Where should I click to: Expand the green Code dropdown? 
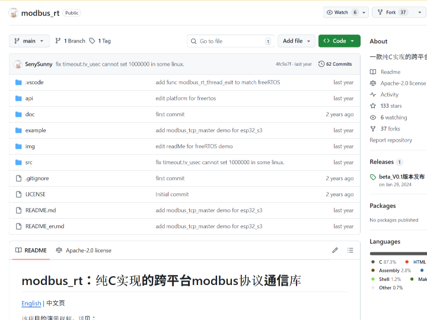[339, 41]
